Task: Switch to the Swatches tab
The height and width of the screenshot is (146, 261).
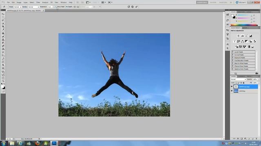Action: point(241,12)
